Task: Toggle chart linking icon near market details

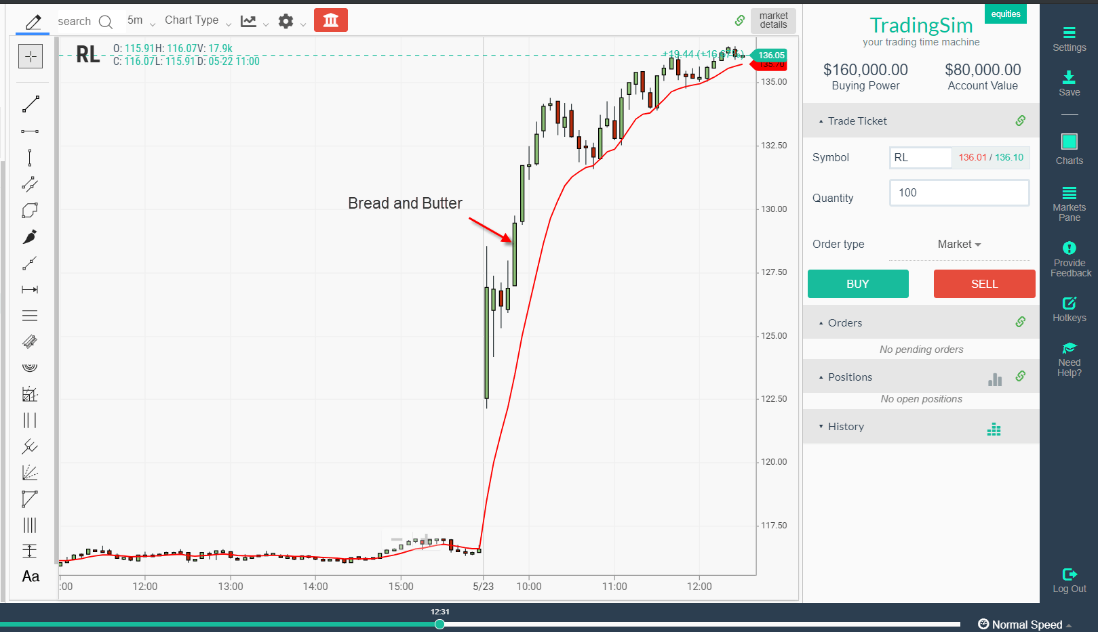Action: pyautogui.click(x=739, y=20)
